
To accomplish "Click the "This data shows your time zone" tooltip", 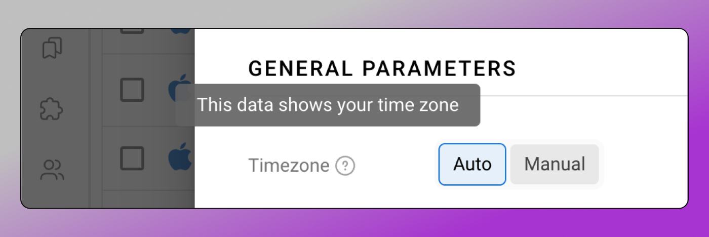I will coord(328,105).
